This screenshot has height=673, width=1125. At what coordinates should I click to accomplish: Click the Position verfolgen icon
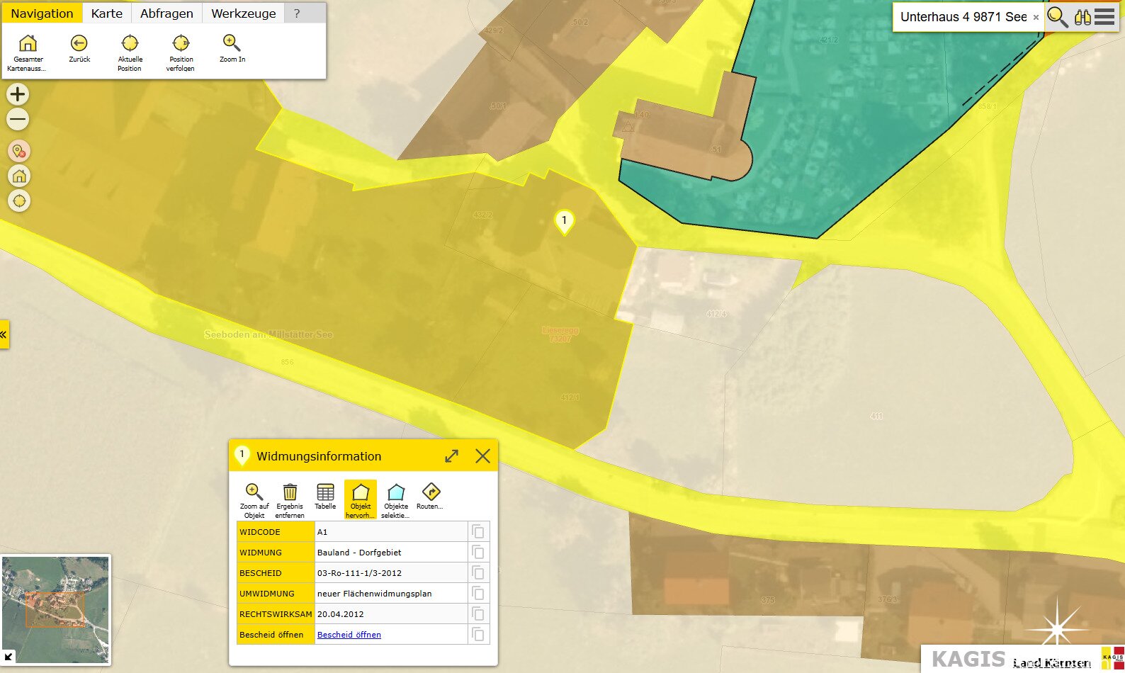(x=181, y=44)
